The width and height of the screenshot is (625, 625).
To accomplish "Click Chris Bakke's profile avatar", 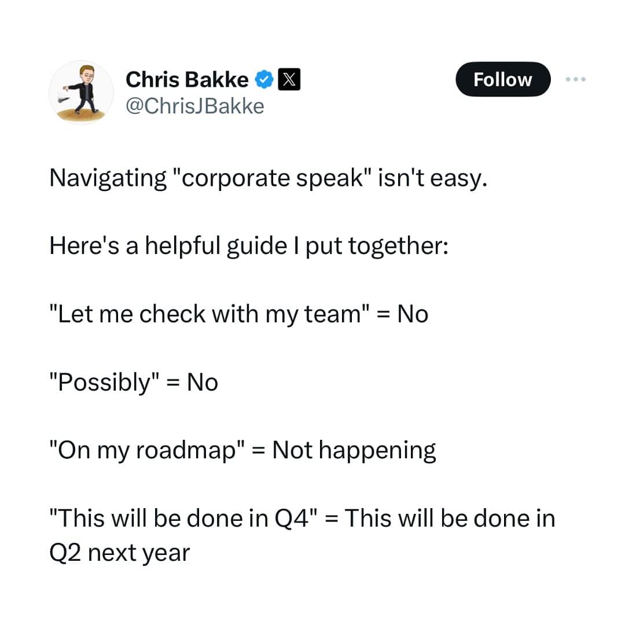I will click(x=80, y=93).
